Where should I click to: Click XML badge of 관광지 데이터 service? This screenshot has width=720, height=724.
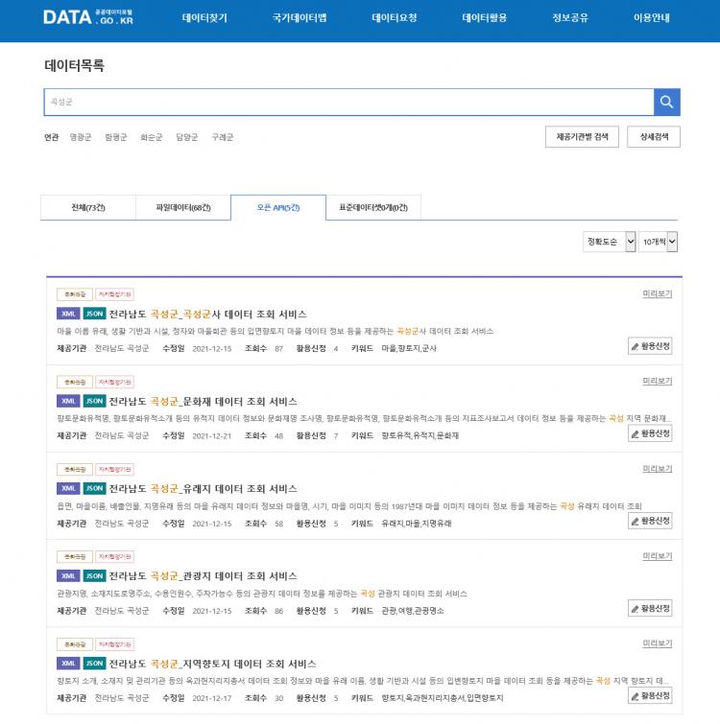point(68,575)
